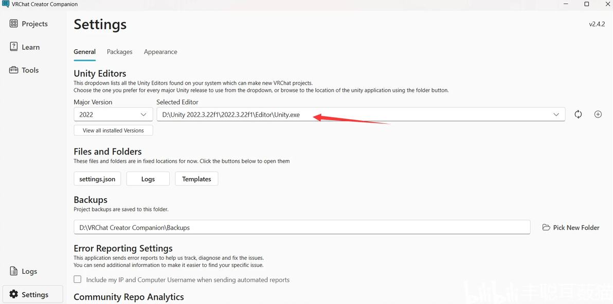The image size is (613, 304).
Task: Click the Error Reporting Settings heading
Action: point(123,248)
